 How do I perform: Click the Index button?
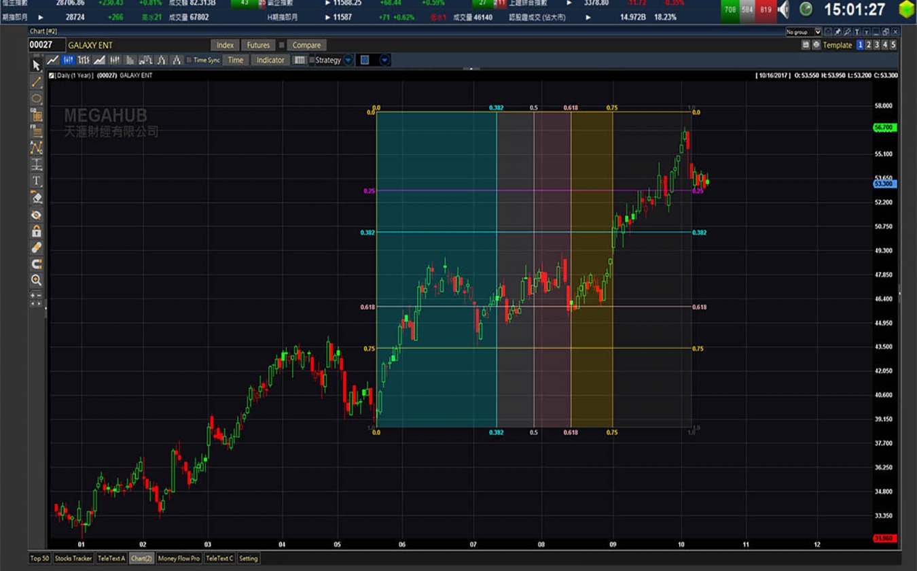pos(225,45)
